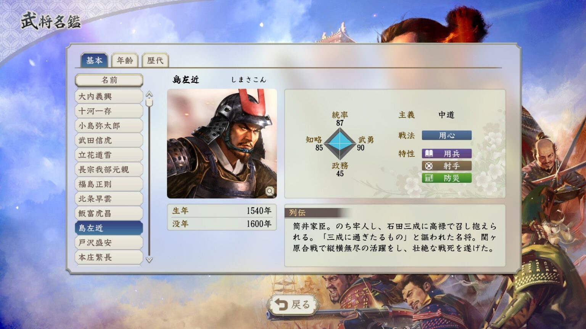586x329 pixels.
Task: Select 大内義興 in the officer list
Action: click(109, 96)
